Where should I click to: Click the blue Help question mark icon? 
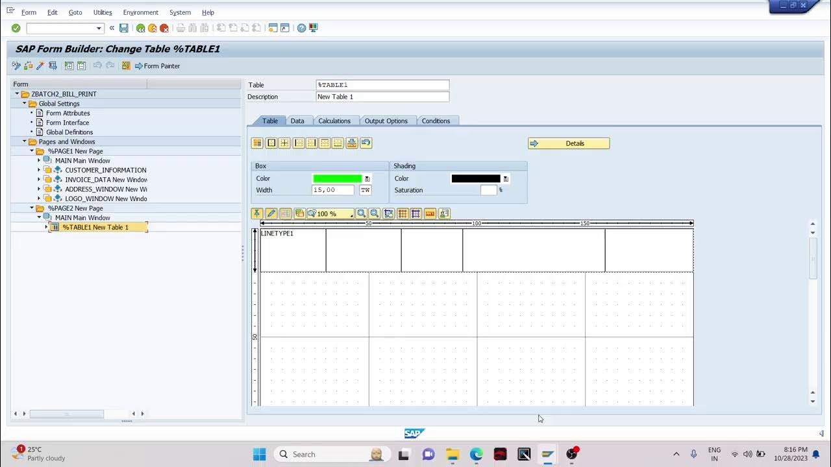point(301,28)
